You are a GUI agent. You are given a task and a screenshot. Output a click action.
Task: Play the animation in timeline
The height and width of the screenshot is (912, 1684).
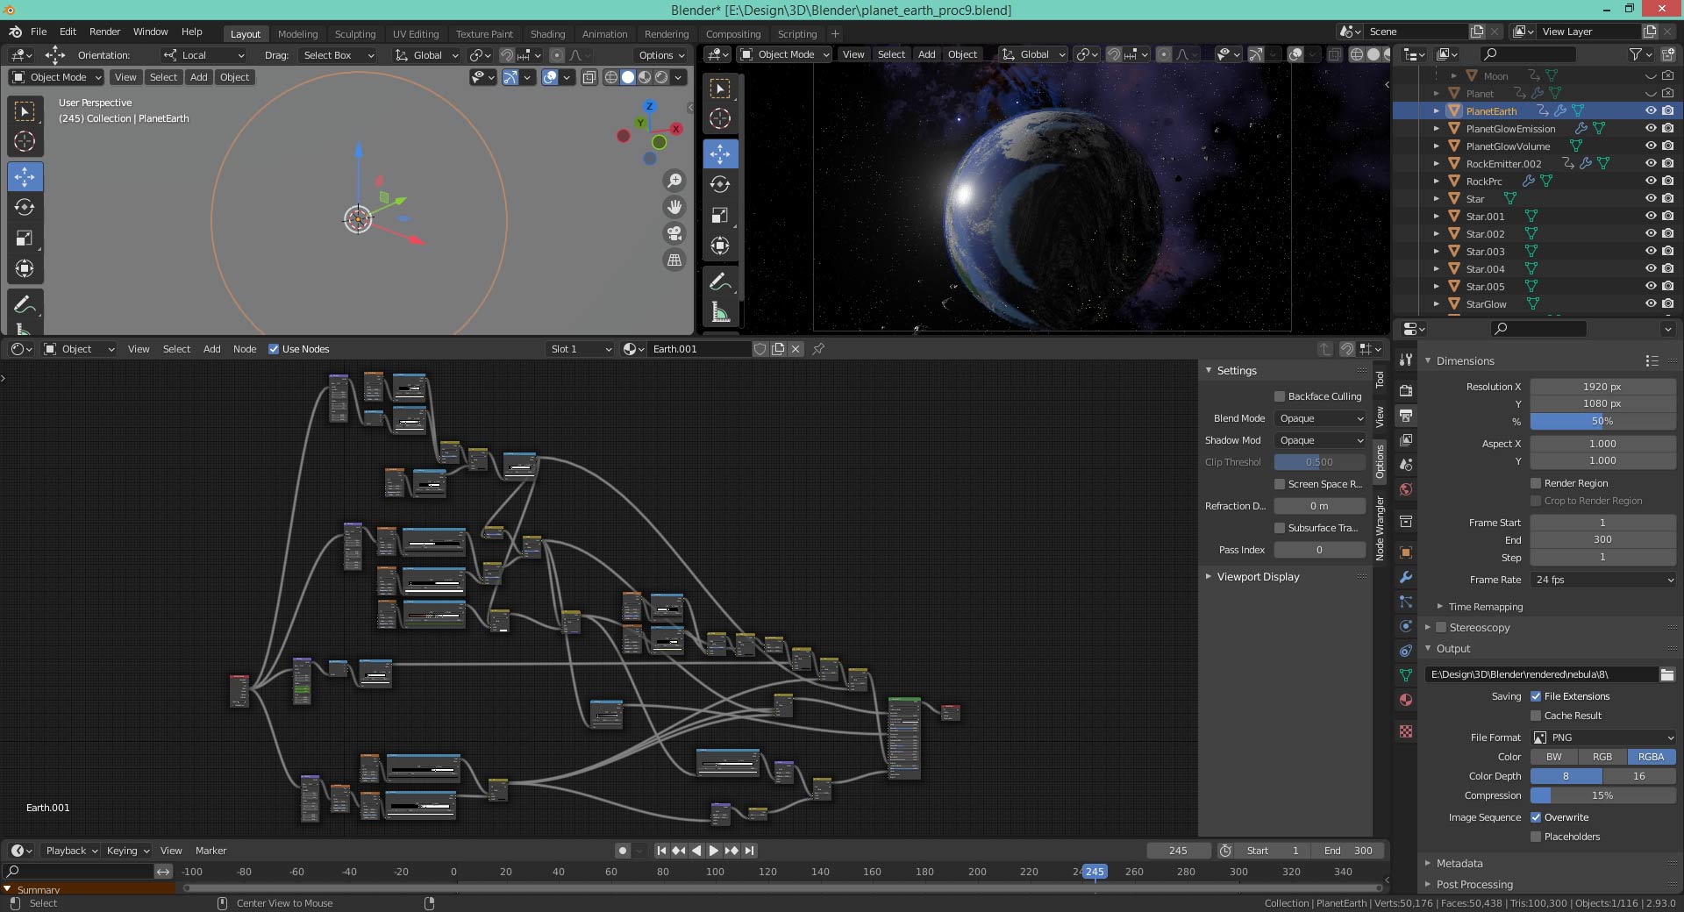click(713, 851)
